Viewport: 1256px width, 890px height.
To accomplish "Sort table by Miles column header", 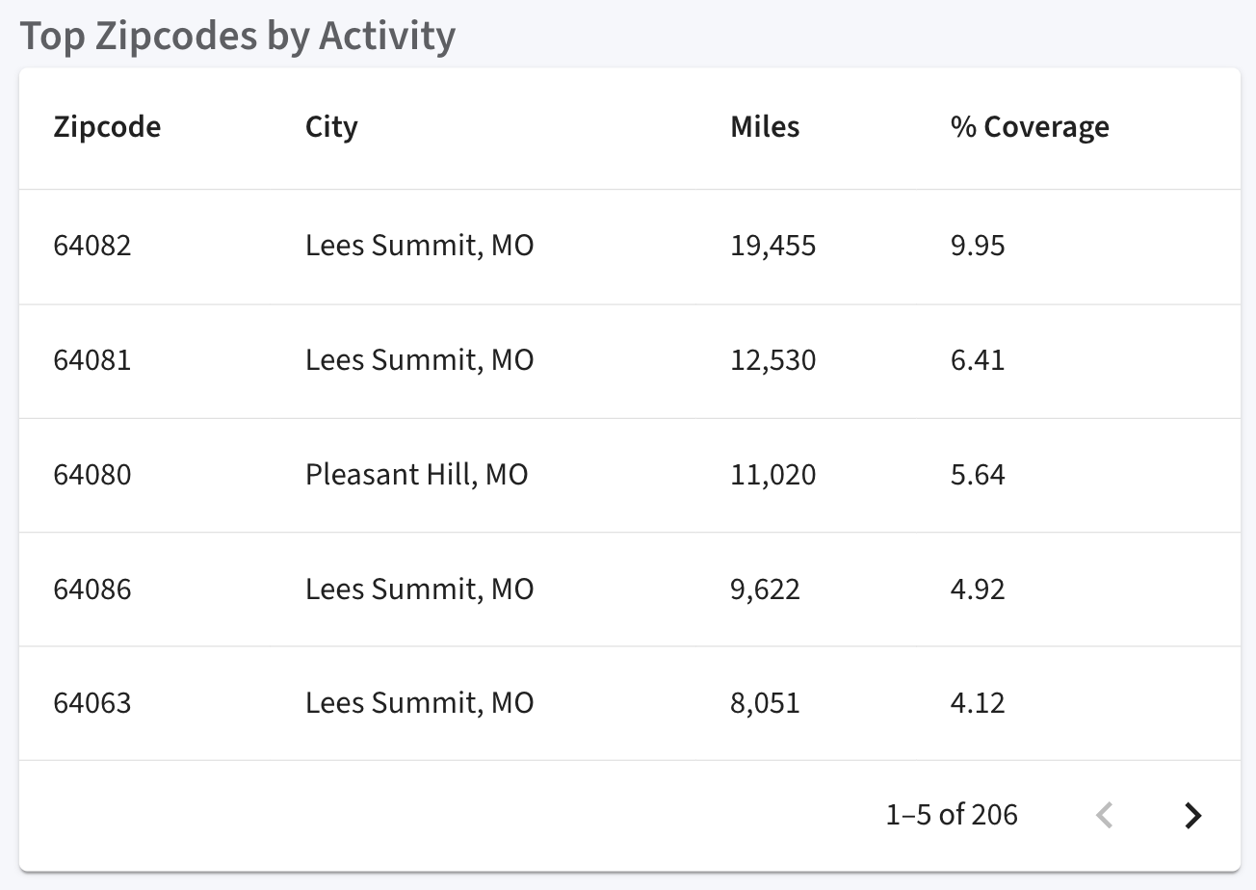I will click(765, 127).
